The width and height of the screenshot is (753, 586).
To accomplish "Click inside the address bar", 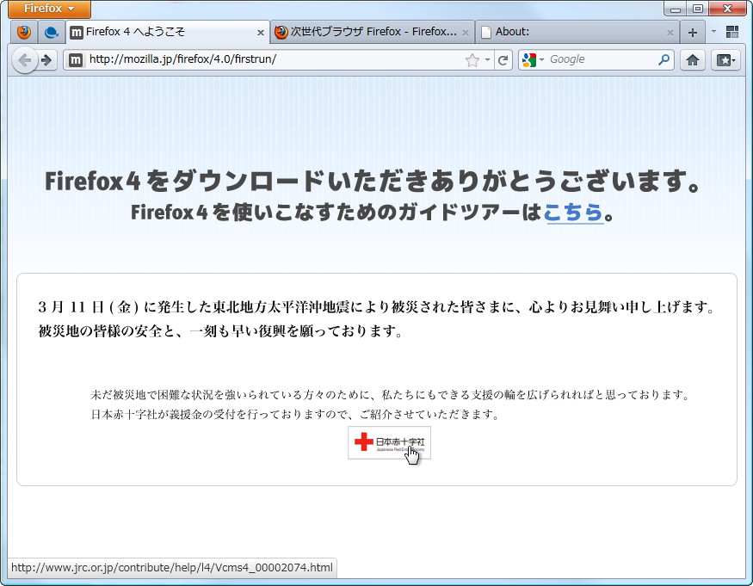I will pyautogui.click(x=258, y=59).
